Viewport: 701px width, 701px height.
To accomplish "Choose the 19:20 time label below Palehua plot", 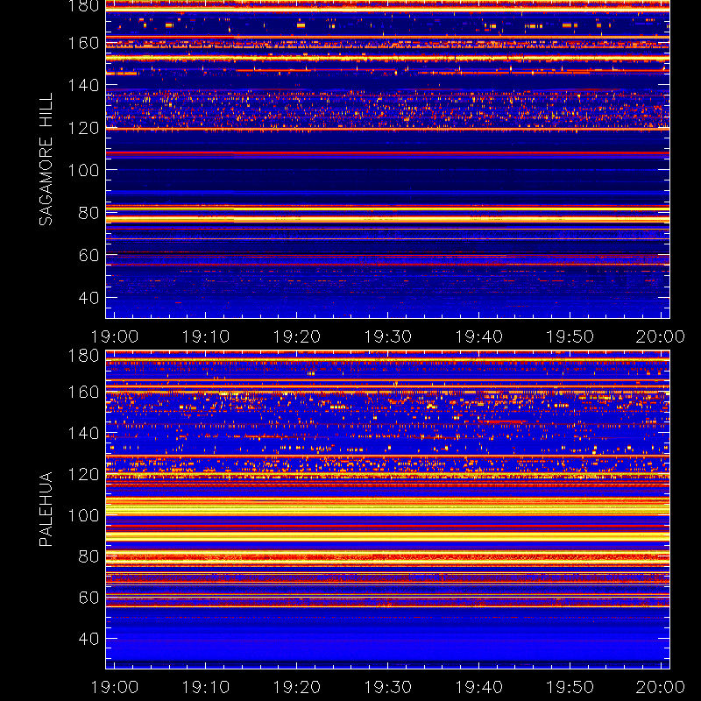I will pyautogui.click(x=297, y=687).
